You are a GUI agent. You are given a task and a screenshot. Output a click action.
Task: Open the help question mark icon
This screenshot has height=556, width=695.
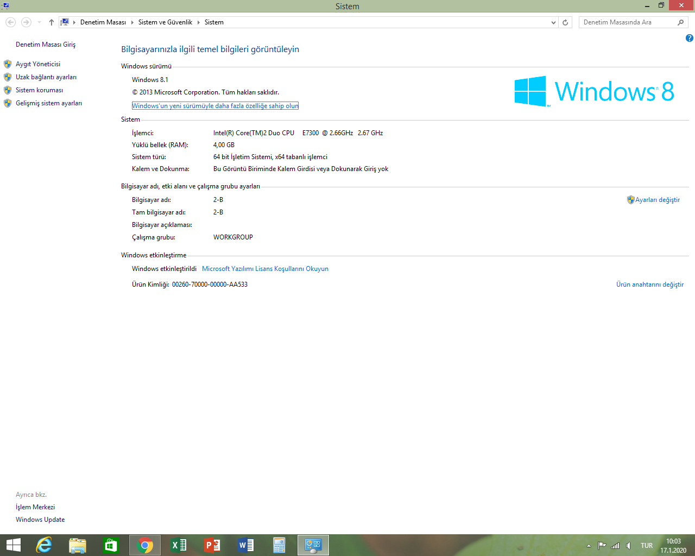[x=689, y=38]
